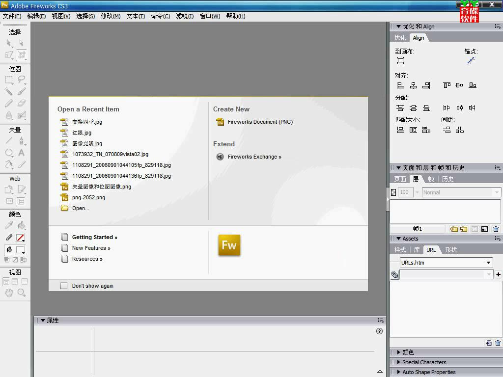
Task: Click the Slice tool in Web section
Action: (x=21, y=189)
